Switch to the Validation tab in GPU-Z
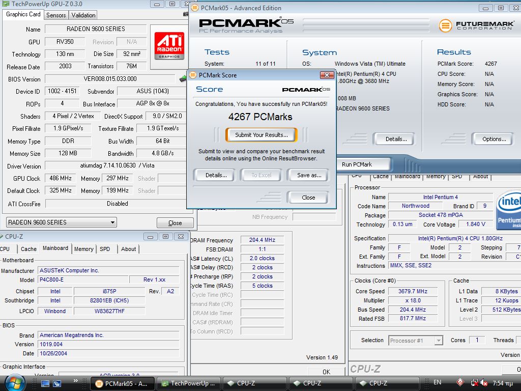Viewport: 521px width, 391px height. coord(83,15)
